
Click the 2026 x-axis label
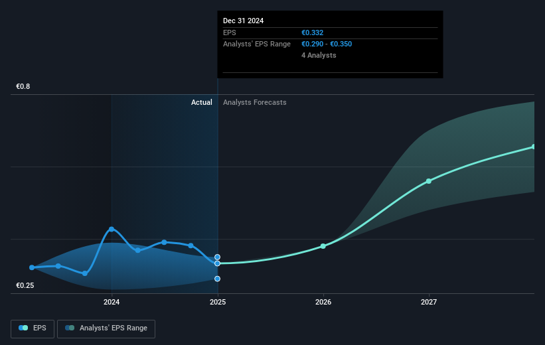(x=323, y=302)
